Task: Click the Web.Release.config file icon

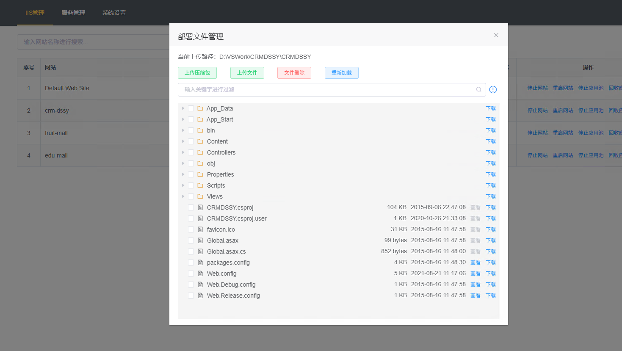Action: coord(200,296)
